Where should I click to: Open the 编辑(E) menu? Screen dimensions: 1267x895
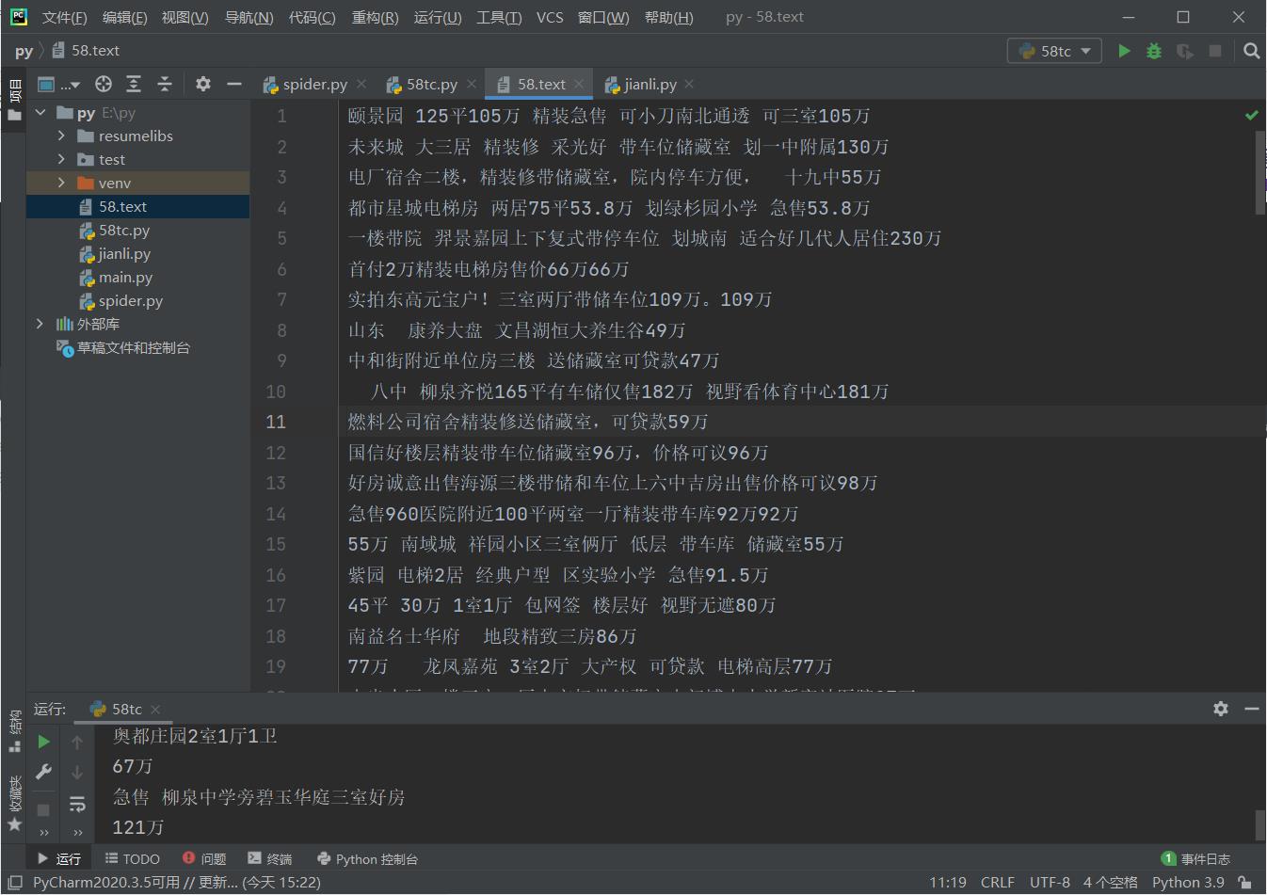tap(124, 17)
